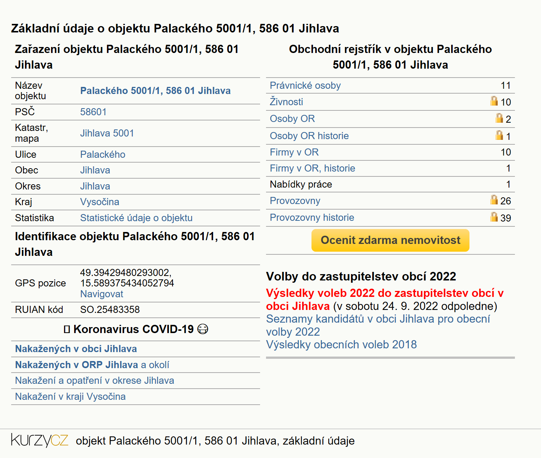
Task: Open Nakažení v kraji Vysočina link
Action: coord(70,396)
